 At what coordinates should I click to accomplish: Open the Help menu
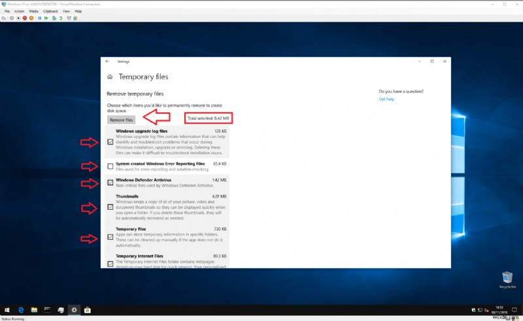click(78, 11)
